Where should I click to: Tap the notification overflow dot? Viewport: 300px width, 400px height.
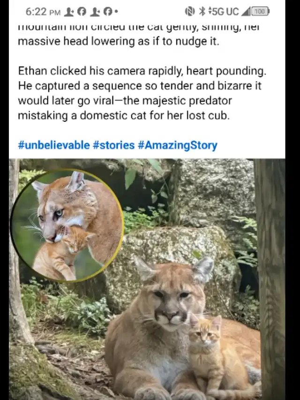116,11
